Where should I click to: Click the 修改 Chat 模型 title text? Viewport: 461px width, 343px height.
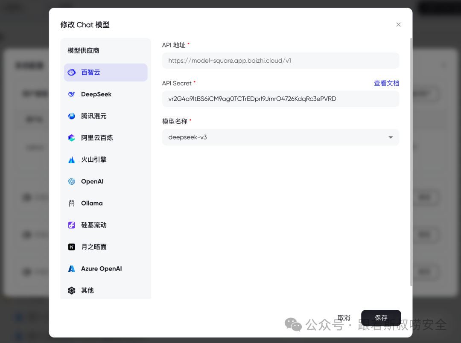click(85, 25)
